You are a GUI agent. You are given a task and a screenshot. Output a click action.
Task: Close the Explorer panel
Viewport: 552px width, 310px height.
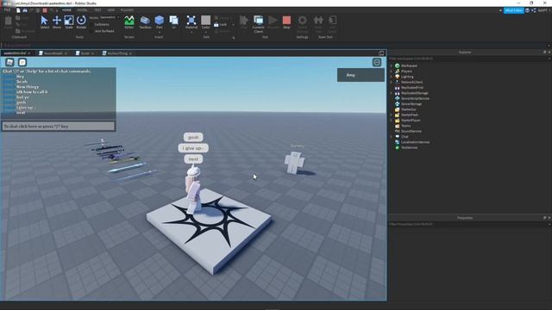(549, 52)
